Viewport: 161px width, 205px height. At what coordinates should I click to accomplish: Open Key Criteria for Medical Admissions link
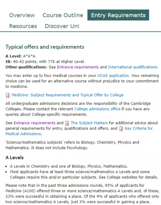139,128
